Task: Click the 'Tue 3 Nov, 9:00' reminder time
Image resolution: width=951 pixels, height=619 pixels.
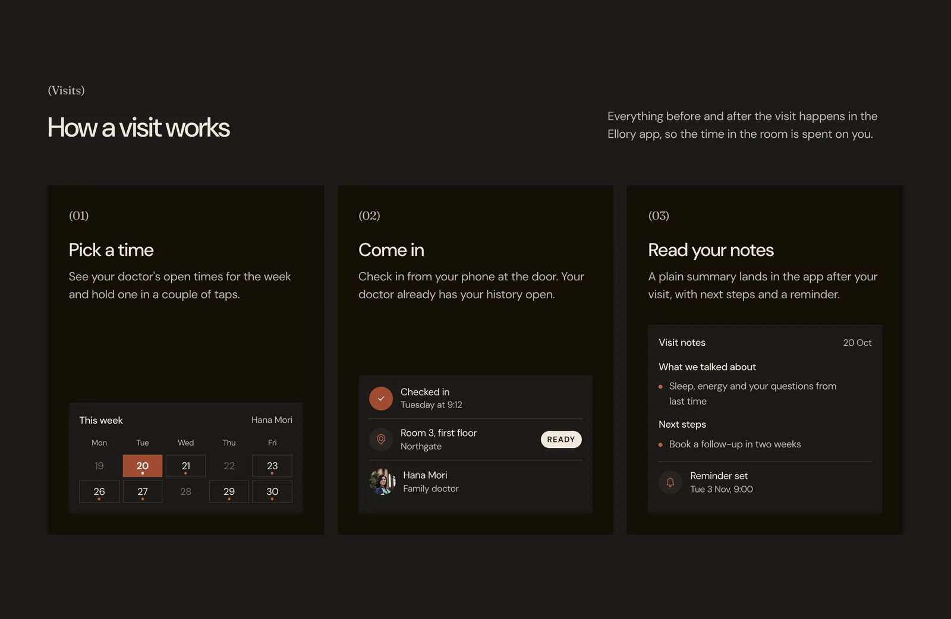Action: (722, 489)
